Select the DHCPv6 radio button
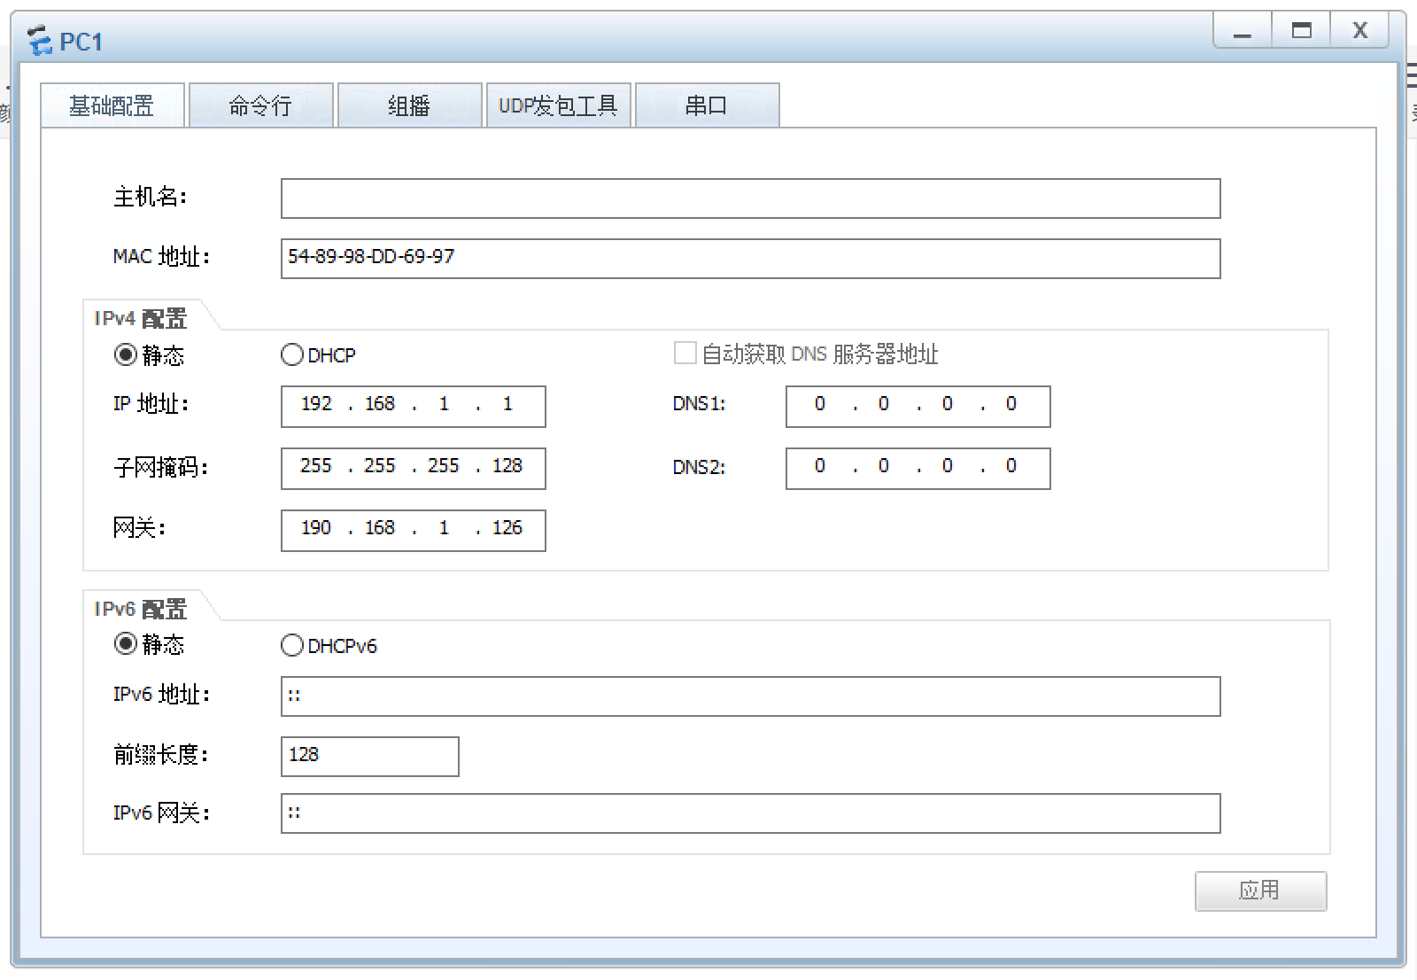This screenshot has height=980, width=1417. [x=292, y=645]
